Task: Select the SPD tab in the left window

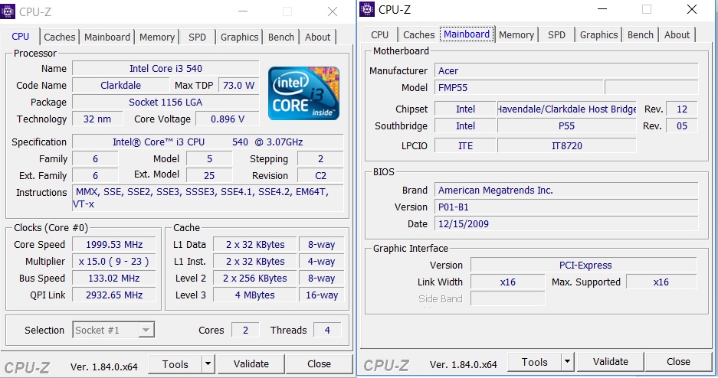Action: (198, 37)
